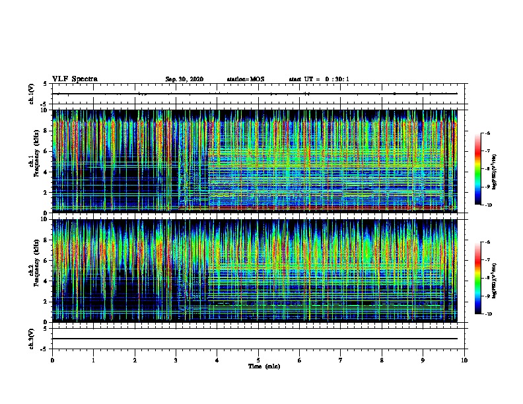This screenshot has width=523, height=404.
Task: Click the Time axis tick label "3"
Action: pos(176,360)
